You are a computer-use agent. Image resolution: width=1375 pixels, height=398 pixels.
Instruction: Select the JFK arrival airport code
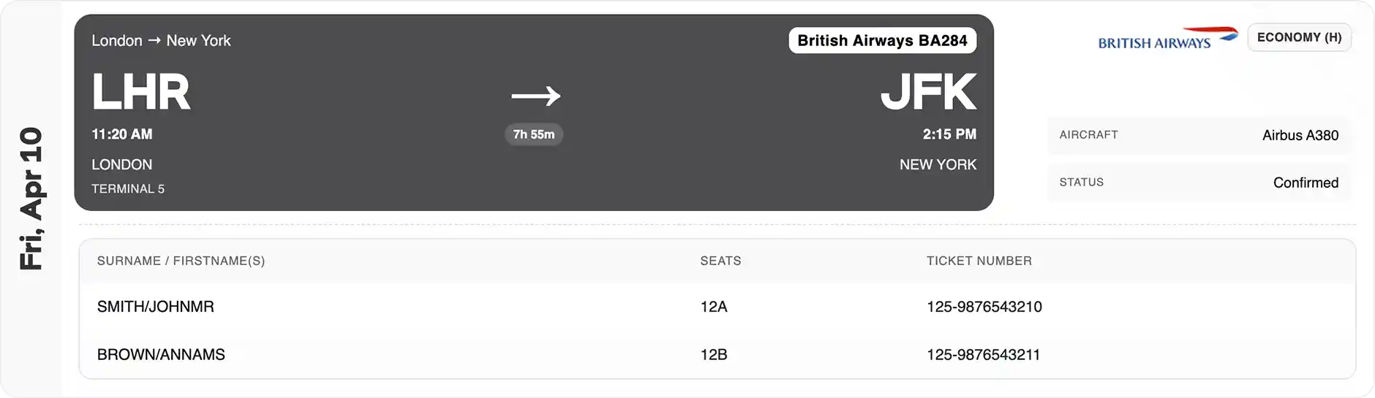click(928, 93)
